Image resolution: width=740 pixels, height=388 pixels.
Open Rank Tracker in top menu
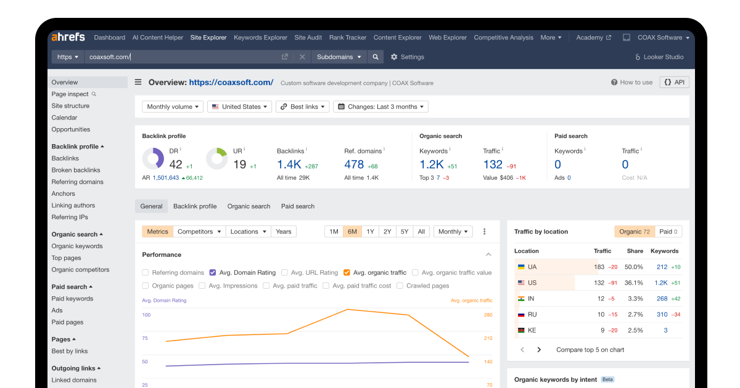(348, 38)
